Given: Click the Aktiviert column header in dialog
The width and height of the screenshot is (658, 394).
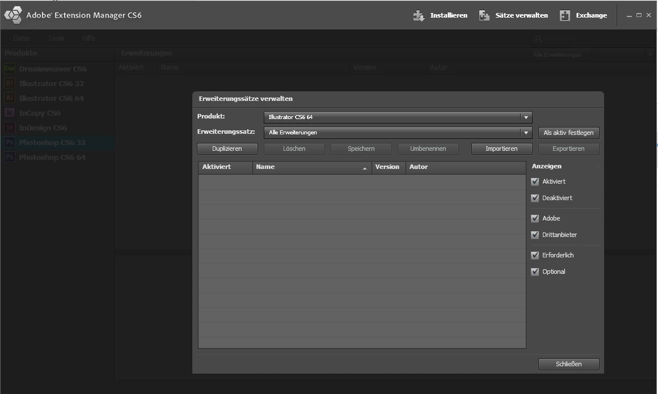Looking at the screenshot, I should [225, 167].
